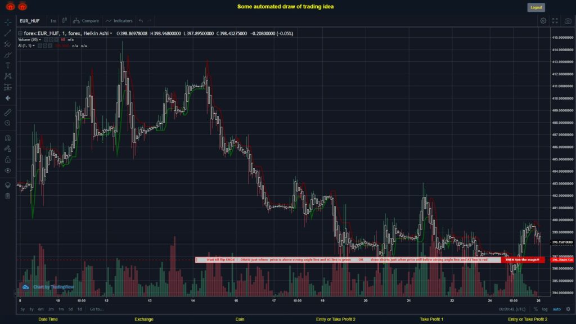Click the Take Profit 1 column header
Viewport: 576px width, 324px height.
tap(431, 319)
